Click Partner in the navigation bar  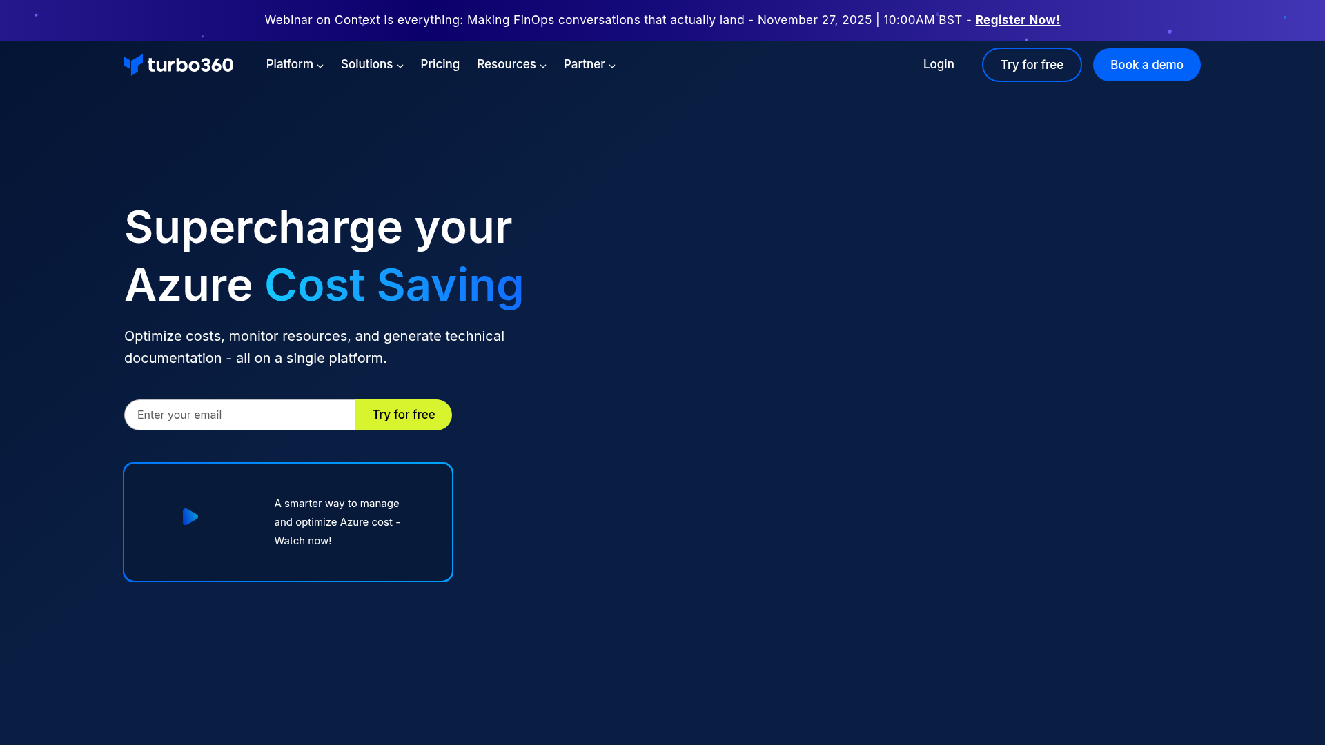coord(584,64)
